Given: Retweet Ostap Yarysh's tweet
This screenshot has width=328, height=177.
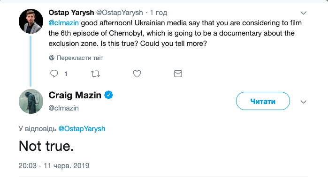Looking at the screenshot, I should pyautogui.click(x=95, y=74).
